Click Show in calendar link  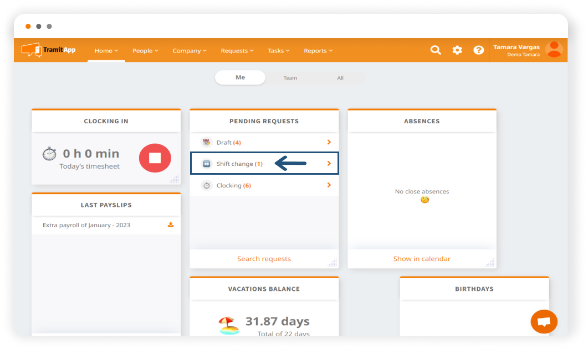point(422,259)
